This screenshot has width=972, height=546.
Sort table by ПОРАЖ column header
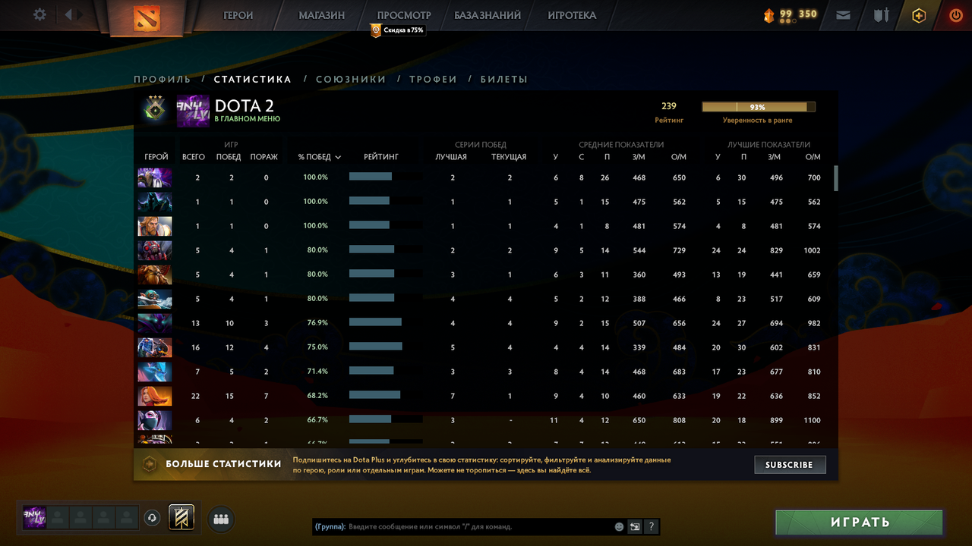(x=264, y=157)
